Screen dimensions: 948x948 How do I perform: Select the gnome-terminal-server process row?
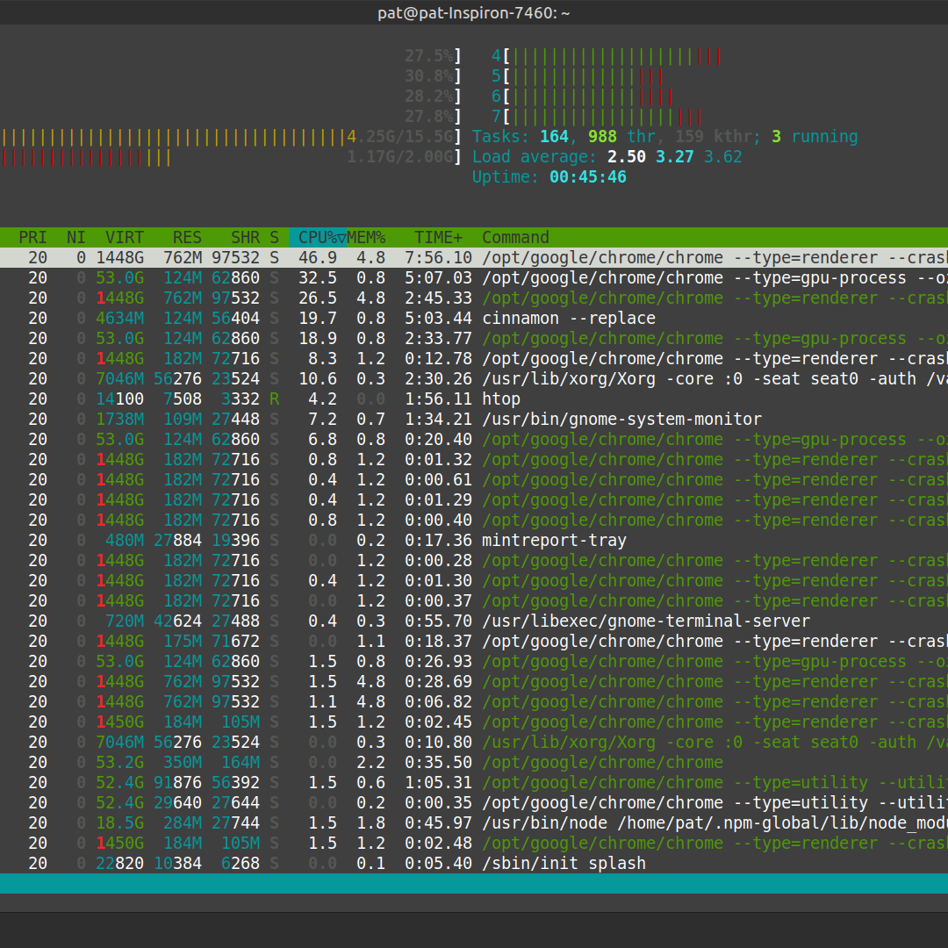point(474,621)
